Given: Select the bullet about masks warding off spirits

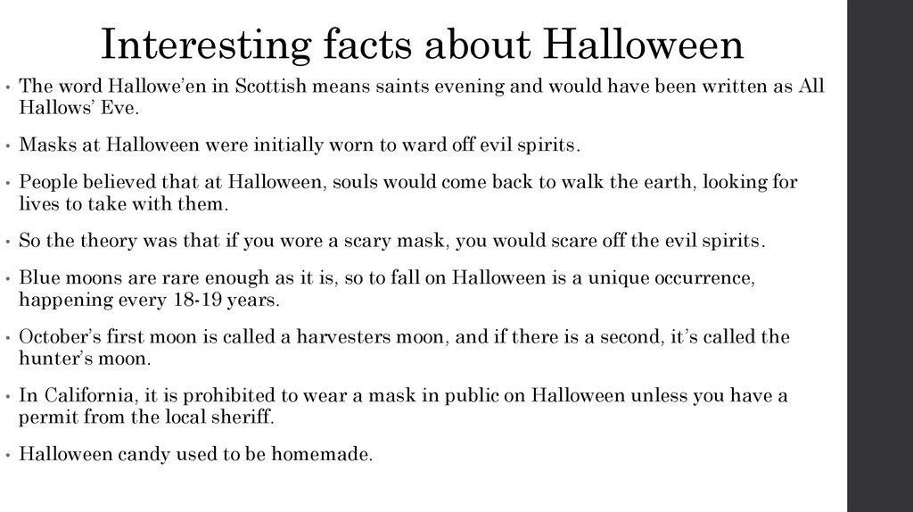Looking at the screenshot, I should pos(302,145).
